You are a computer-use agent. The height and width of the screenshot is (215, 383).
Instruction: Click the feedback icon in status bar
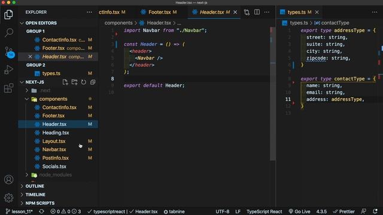click(x=363, y=211)
